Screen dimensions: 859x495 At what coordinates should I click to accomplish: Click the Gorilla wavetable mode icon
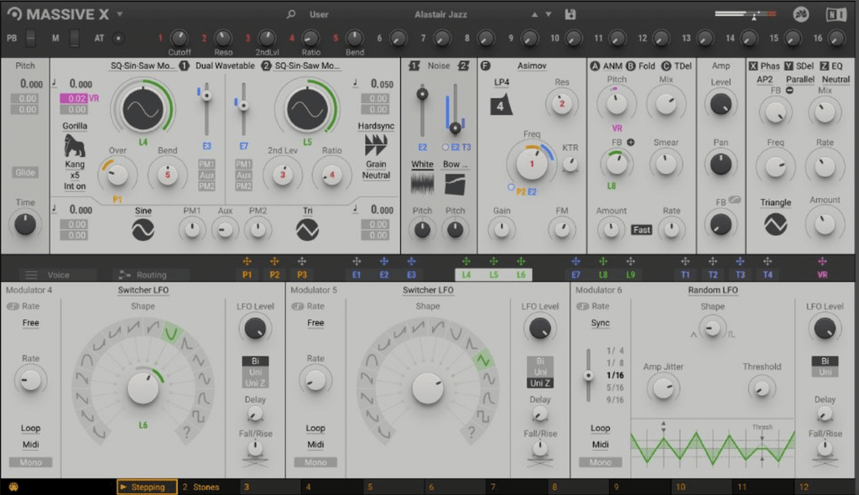tap(75, 146)
